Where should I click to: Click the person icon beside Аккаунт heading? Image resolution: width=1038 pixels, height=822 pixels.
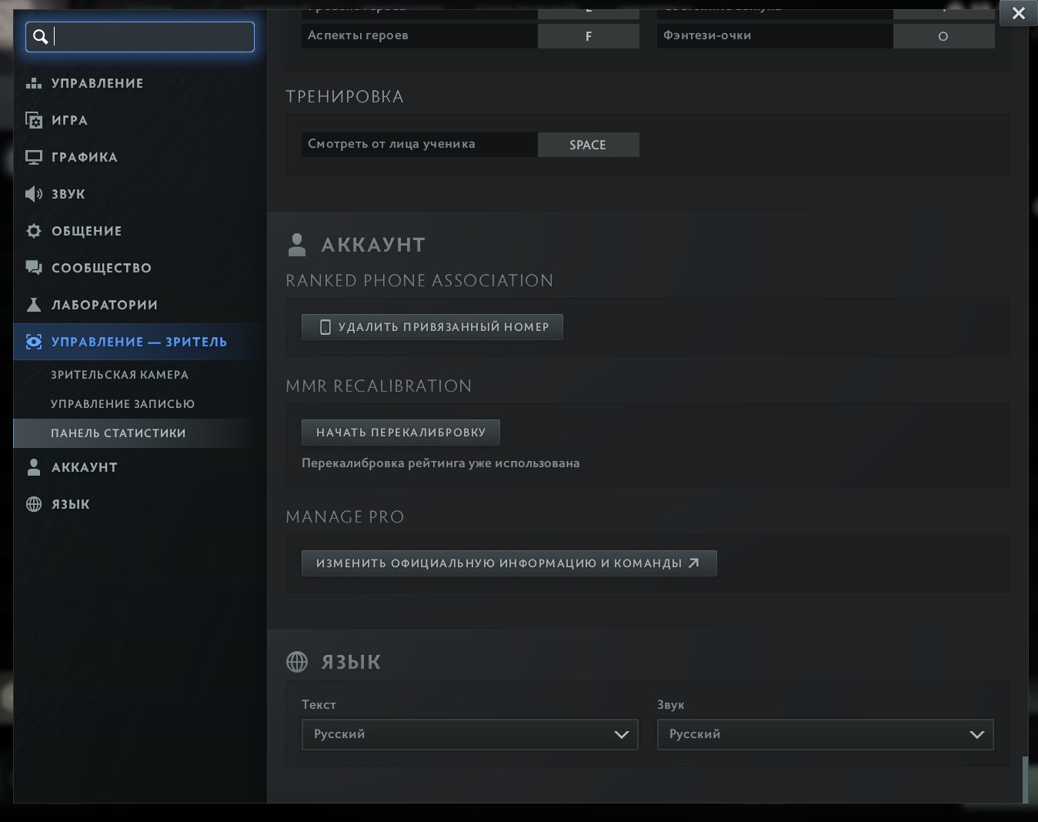pos(296,245)
